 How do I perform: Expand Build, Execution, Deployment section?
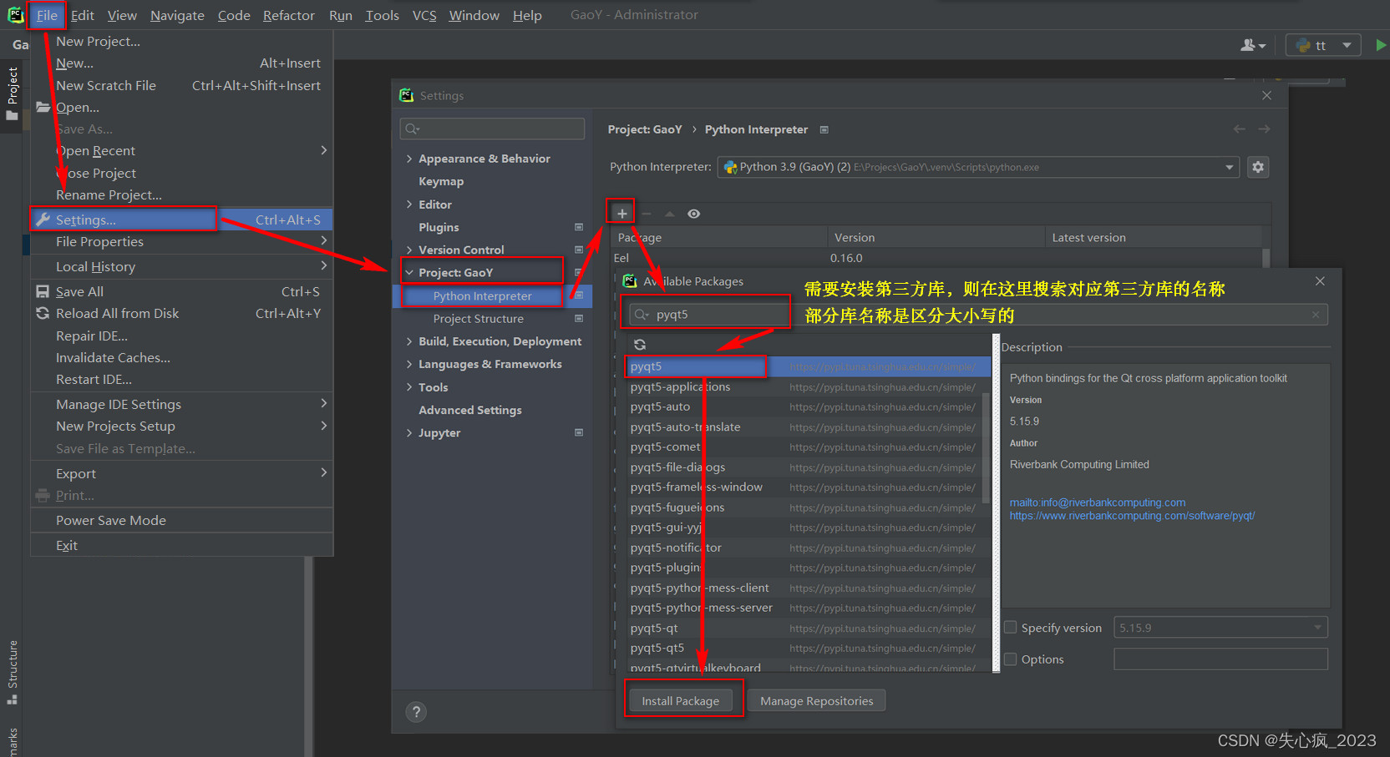point(409,341)
